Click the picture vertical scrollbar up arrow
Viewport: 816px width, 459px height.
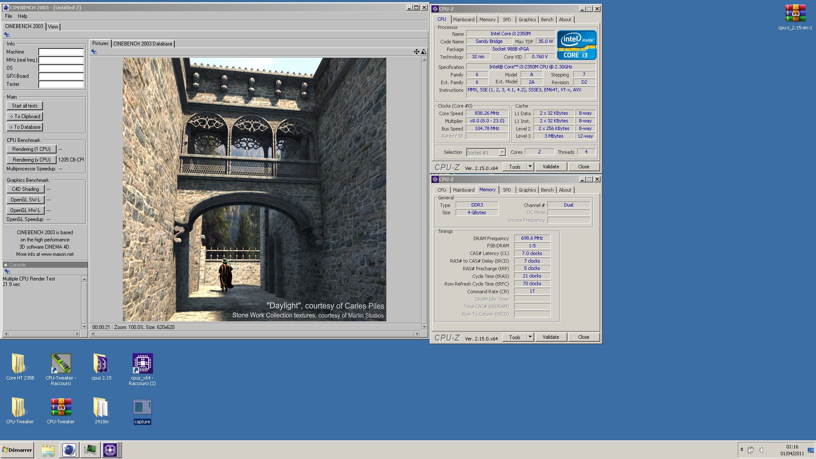(424, 59)
